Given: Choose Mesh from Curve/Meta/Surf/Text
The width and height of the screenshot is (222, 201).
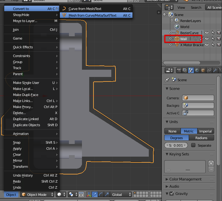Looking at the screenshot, I should [92, 15].
